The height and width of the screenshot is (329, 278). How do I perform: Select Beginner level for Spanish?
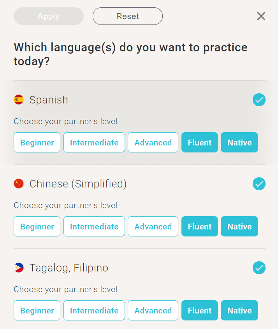click(x=37, y=142)
